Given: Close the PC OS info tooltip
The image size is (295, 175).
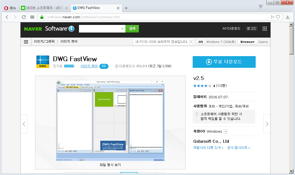Looking at the screenshot, I should pos(191,42).
